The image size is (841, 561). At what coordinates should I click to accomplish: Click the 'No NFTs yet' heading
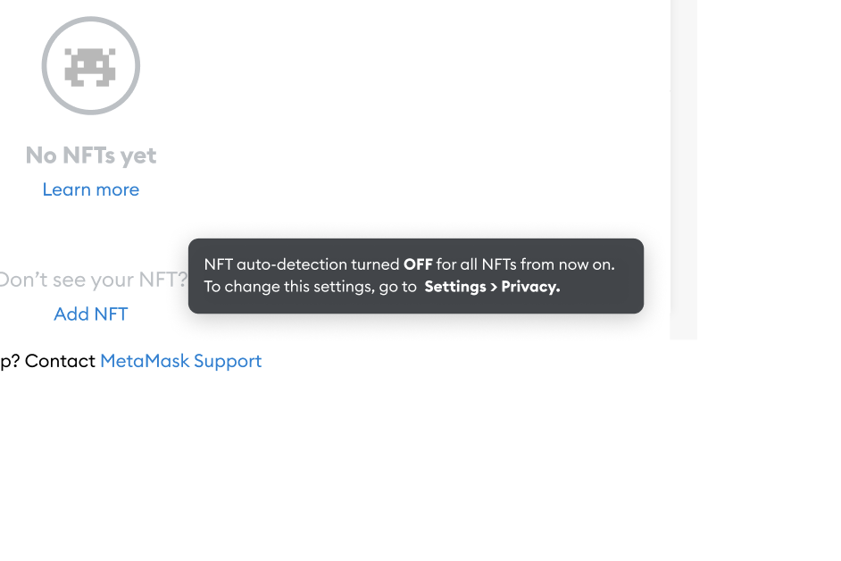click(90, 155)
